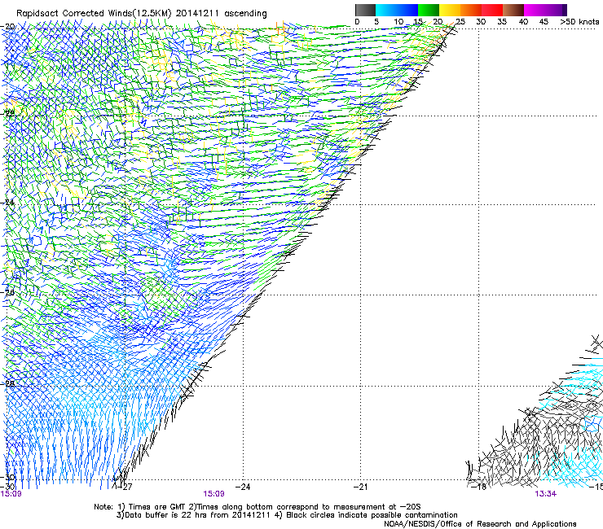603x529 pixels.
Task: Click the '45' label under the color bar
Action: point(544,22)
